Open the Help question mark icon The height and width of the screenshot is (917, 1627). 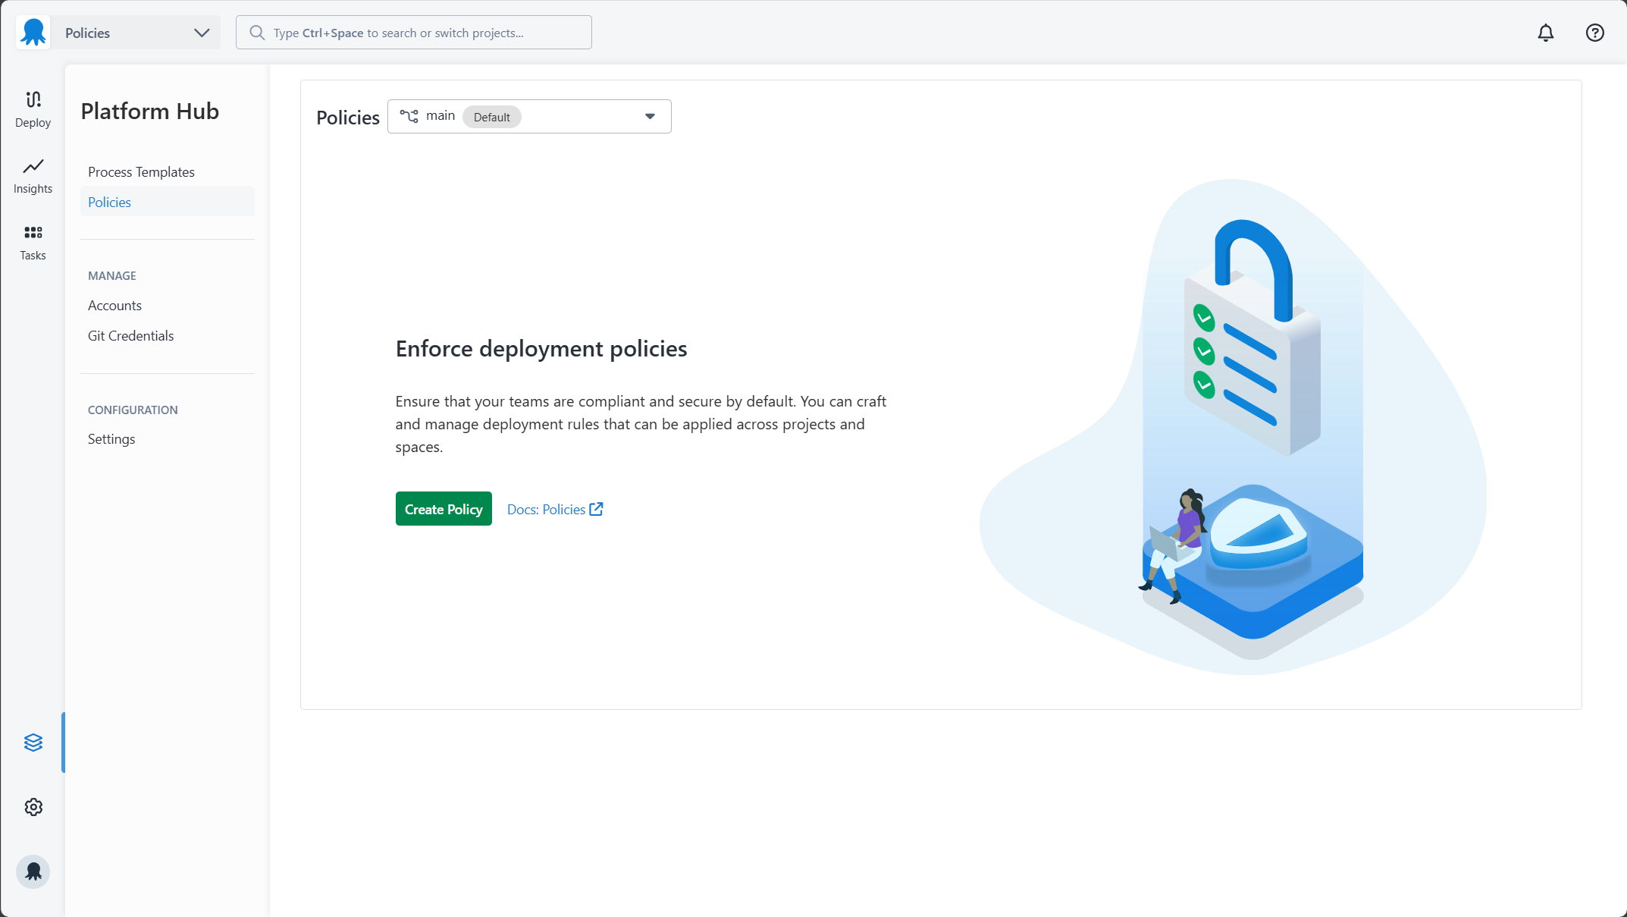pyautogui.click(x=1594, y=33)
